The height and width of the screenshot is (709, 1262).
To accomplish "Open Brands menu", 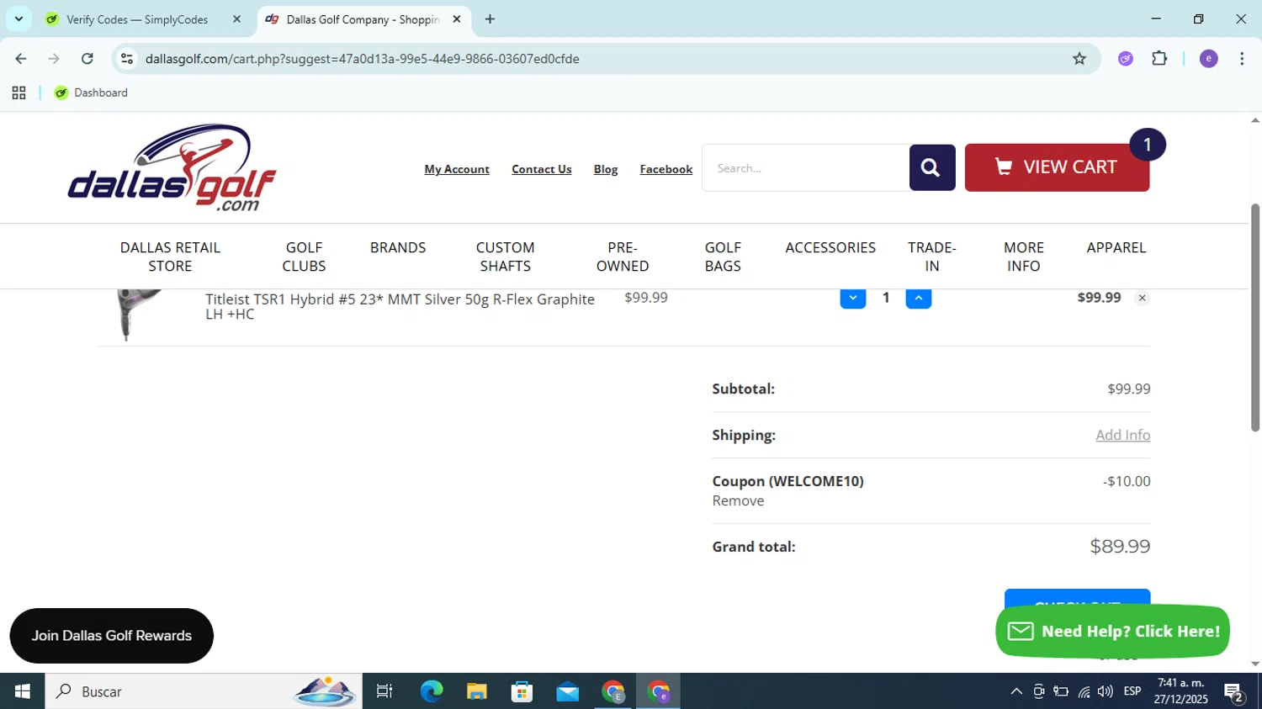I will 398,247.
